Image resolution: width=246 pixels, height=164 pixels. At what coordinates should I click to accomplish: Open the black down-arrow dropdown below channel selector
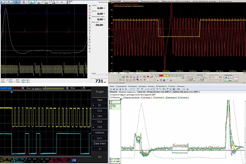158,80
